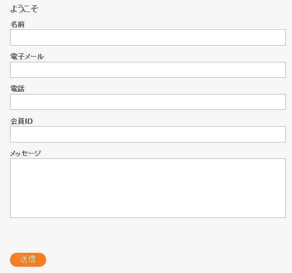This screenshot has width=292, height=273.
Task: Click the 電子メール label text
Action: pyautogui.click(x=27, y=56)
